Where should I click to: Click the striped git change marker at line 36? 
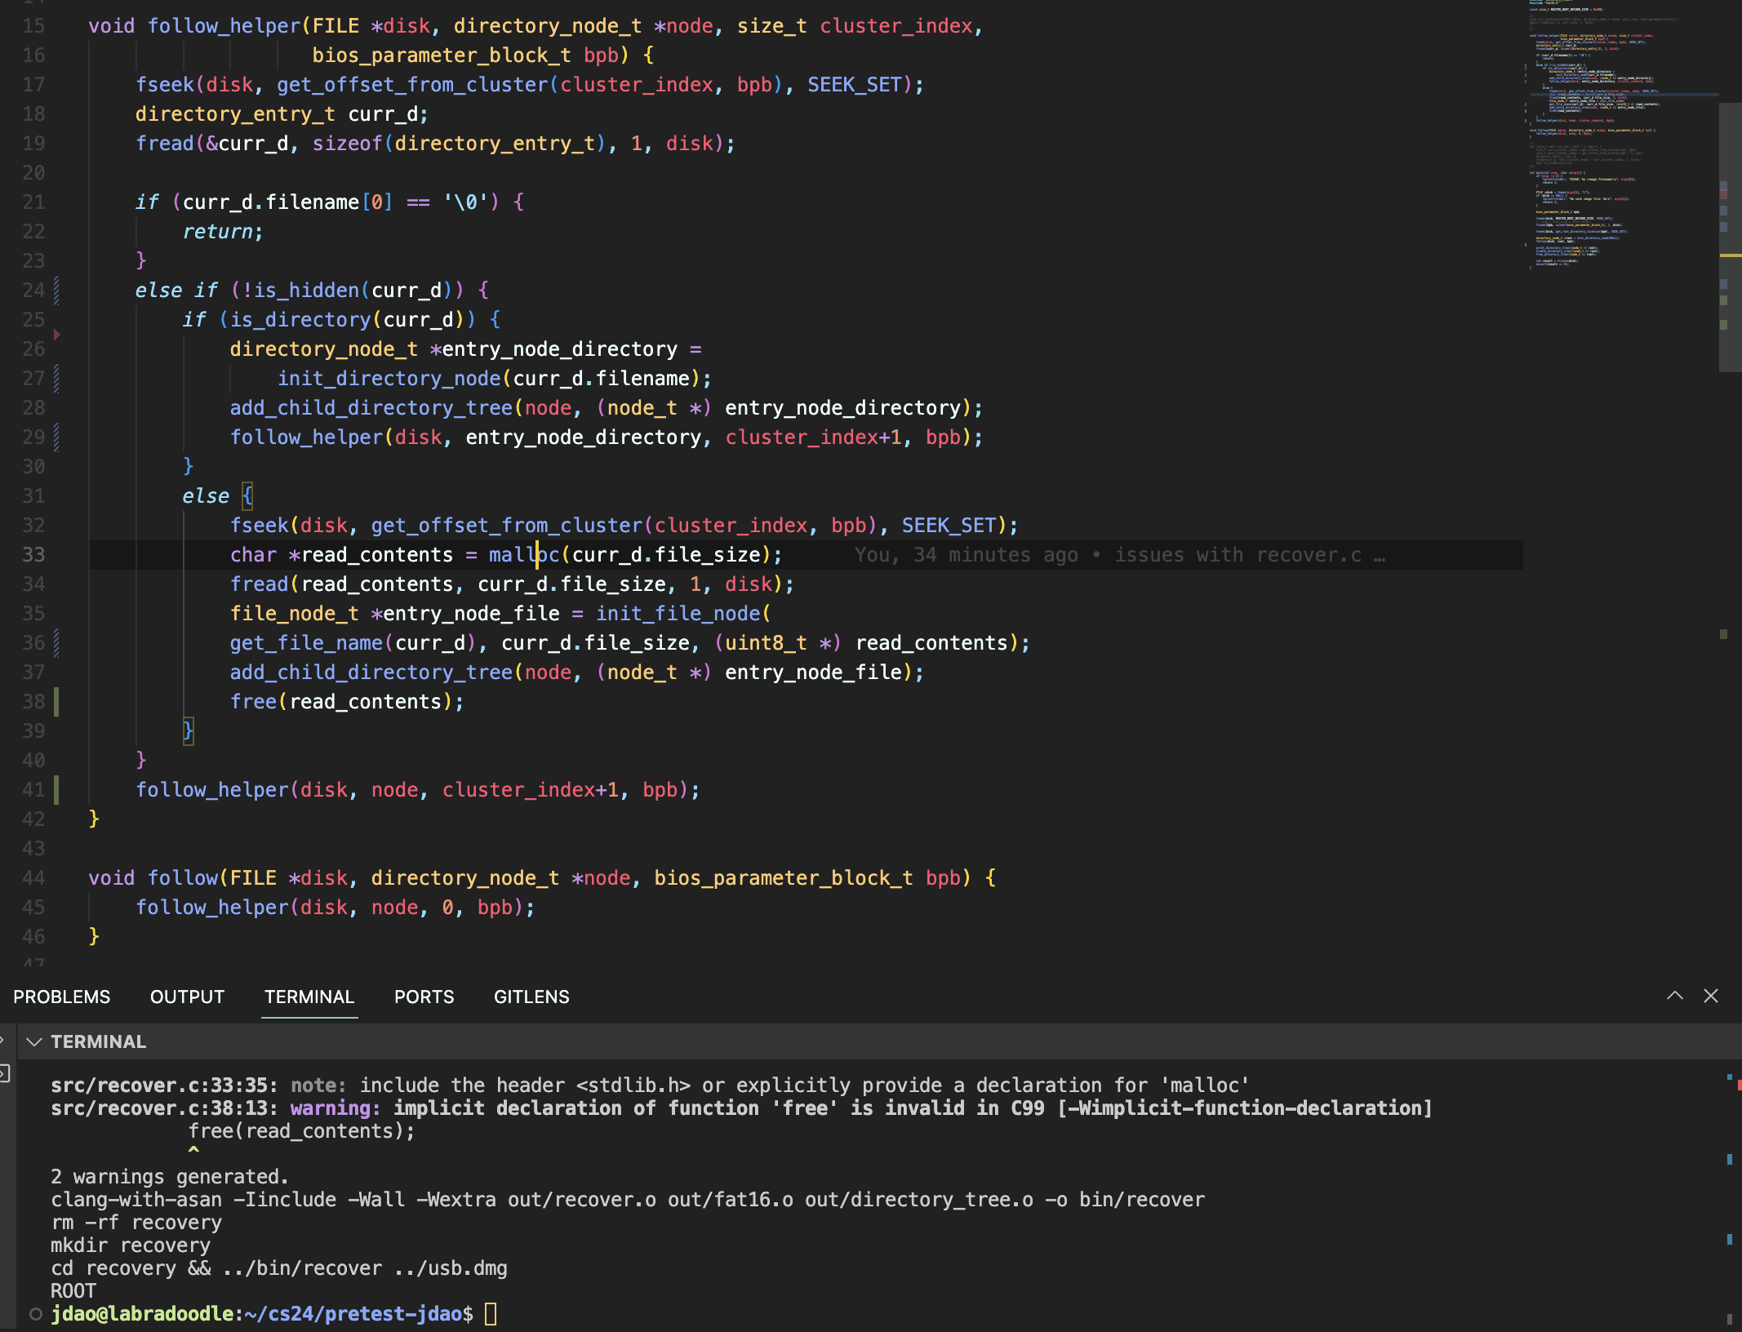(x=56, y=643)
